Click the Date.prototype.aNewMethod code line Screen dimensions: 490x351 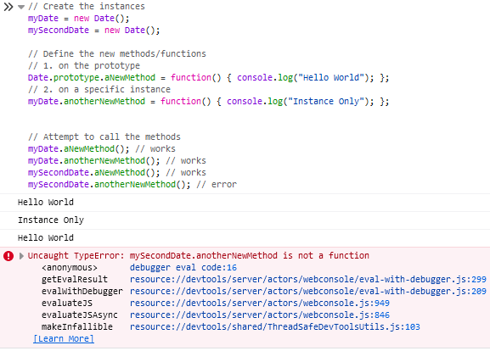[x=208, y=77]
